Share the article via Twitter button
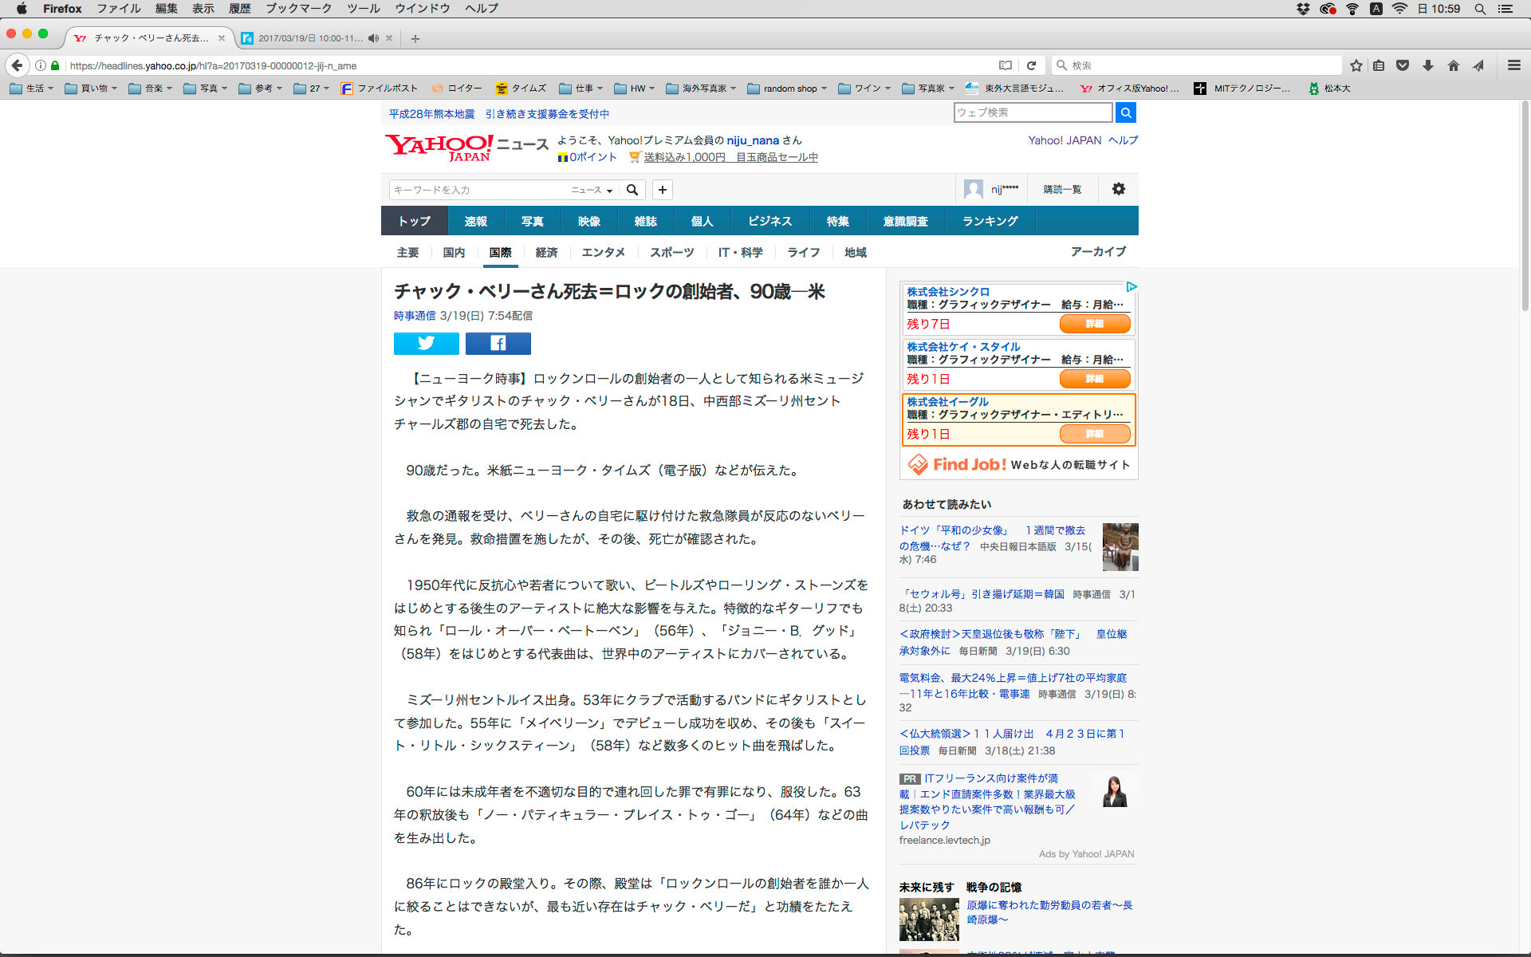The image size is (1531, 957). (426, 343)
